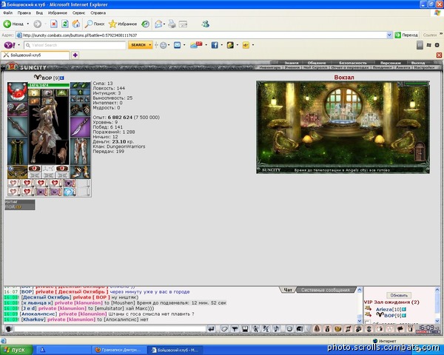Click the Yahoo Search input box
This screenshot has height=355, width=444.
coord(75,45)
